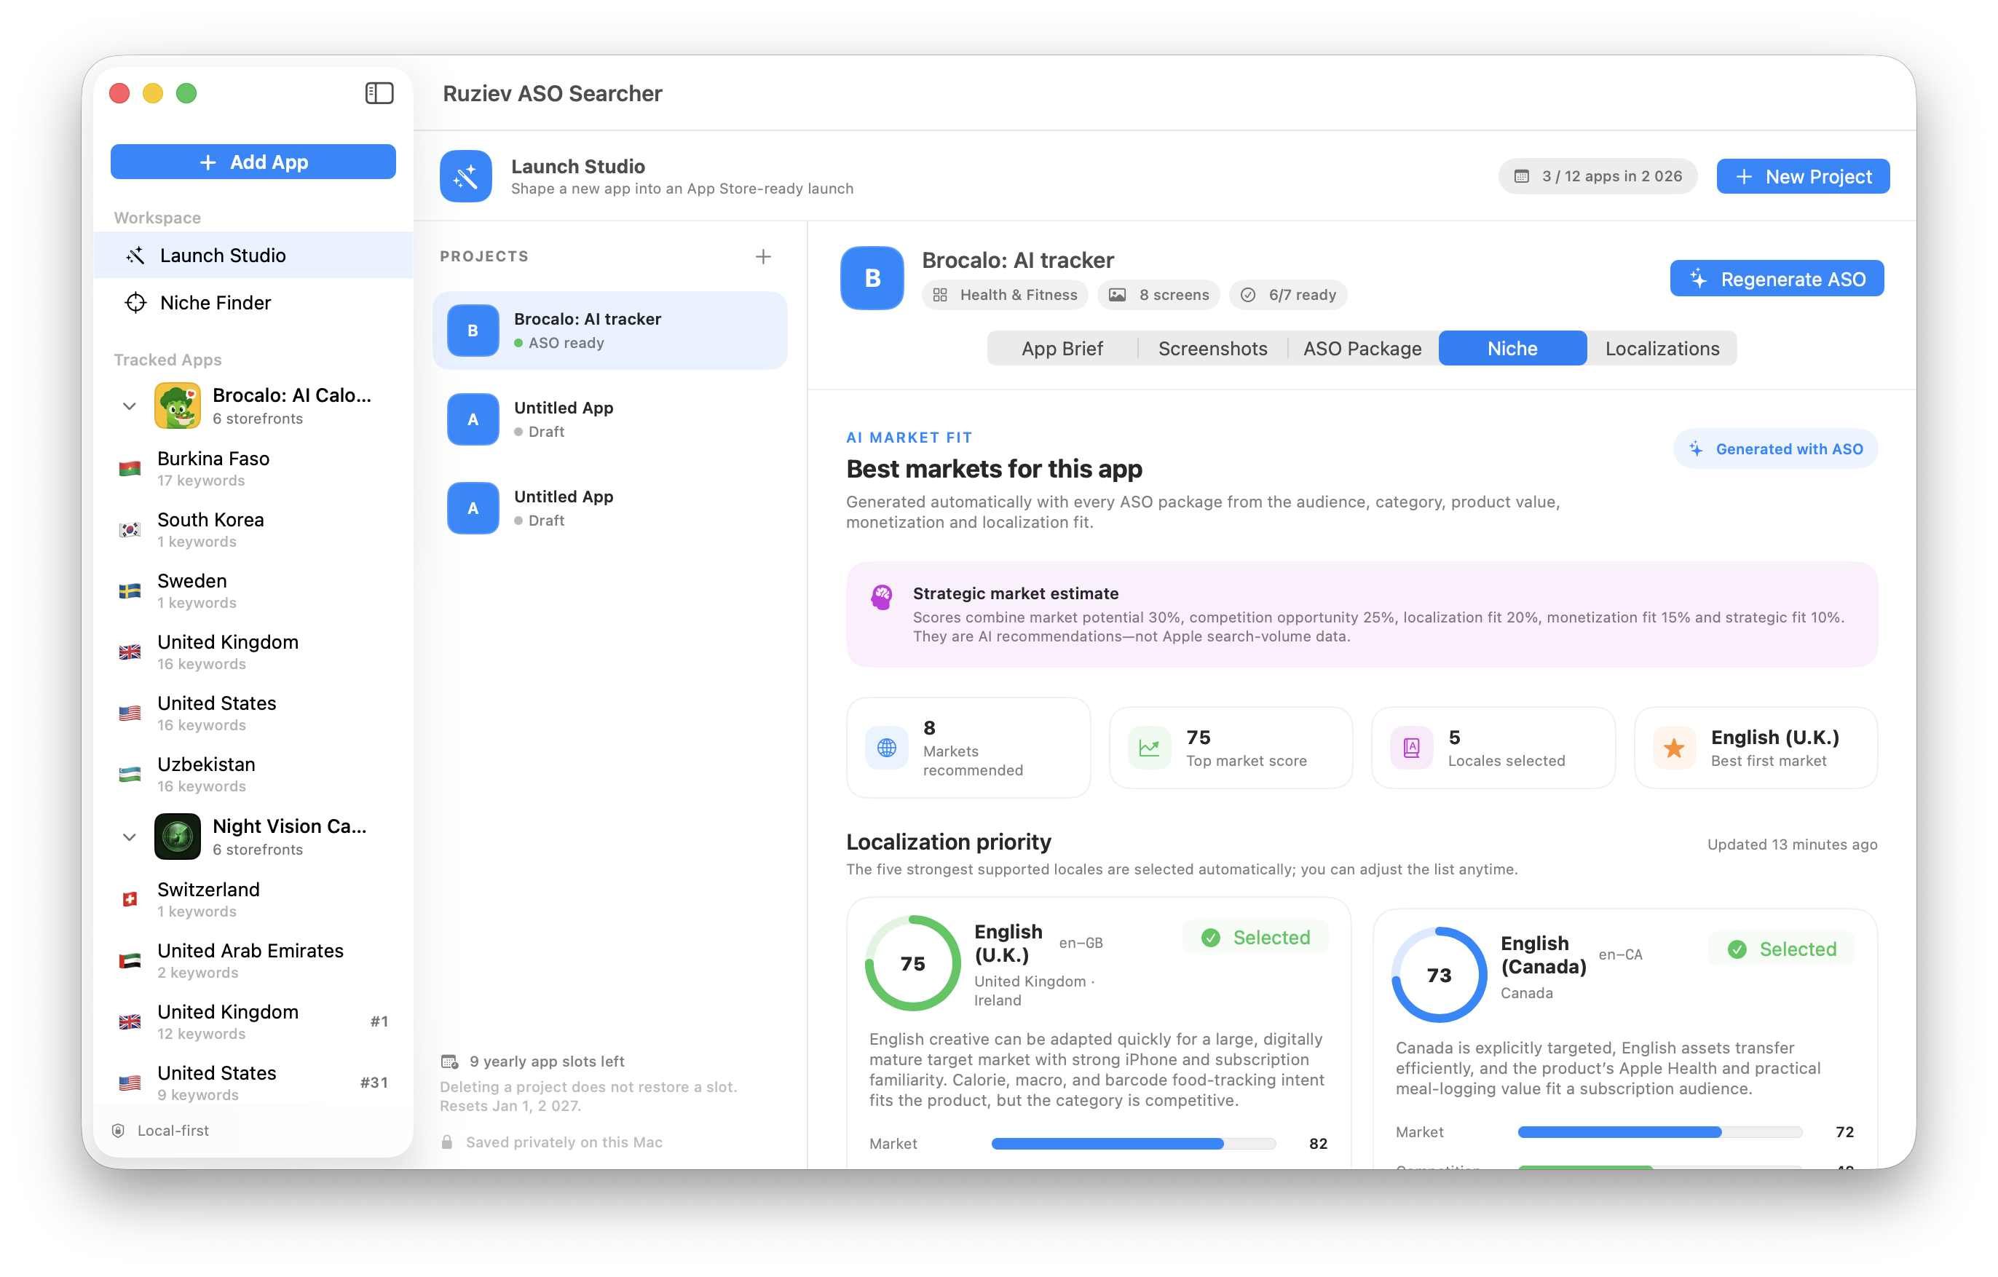1998x1277 pixels.
Task: Switch to the Localizations tab
Action: 1662,349
